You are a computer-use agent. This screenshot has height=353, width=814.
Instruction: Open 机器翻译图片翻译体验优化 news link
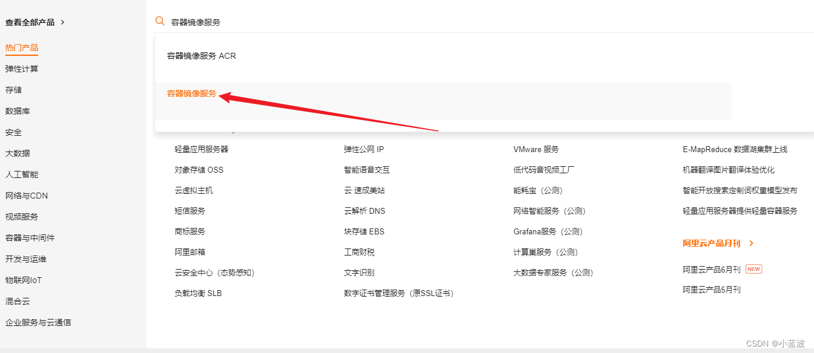729,170
